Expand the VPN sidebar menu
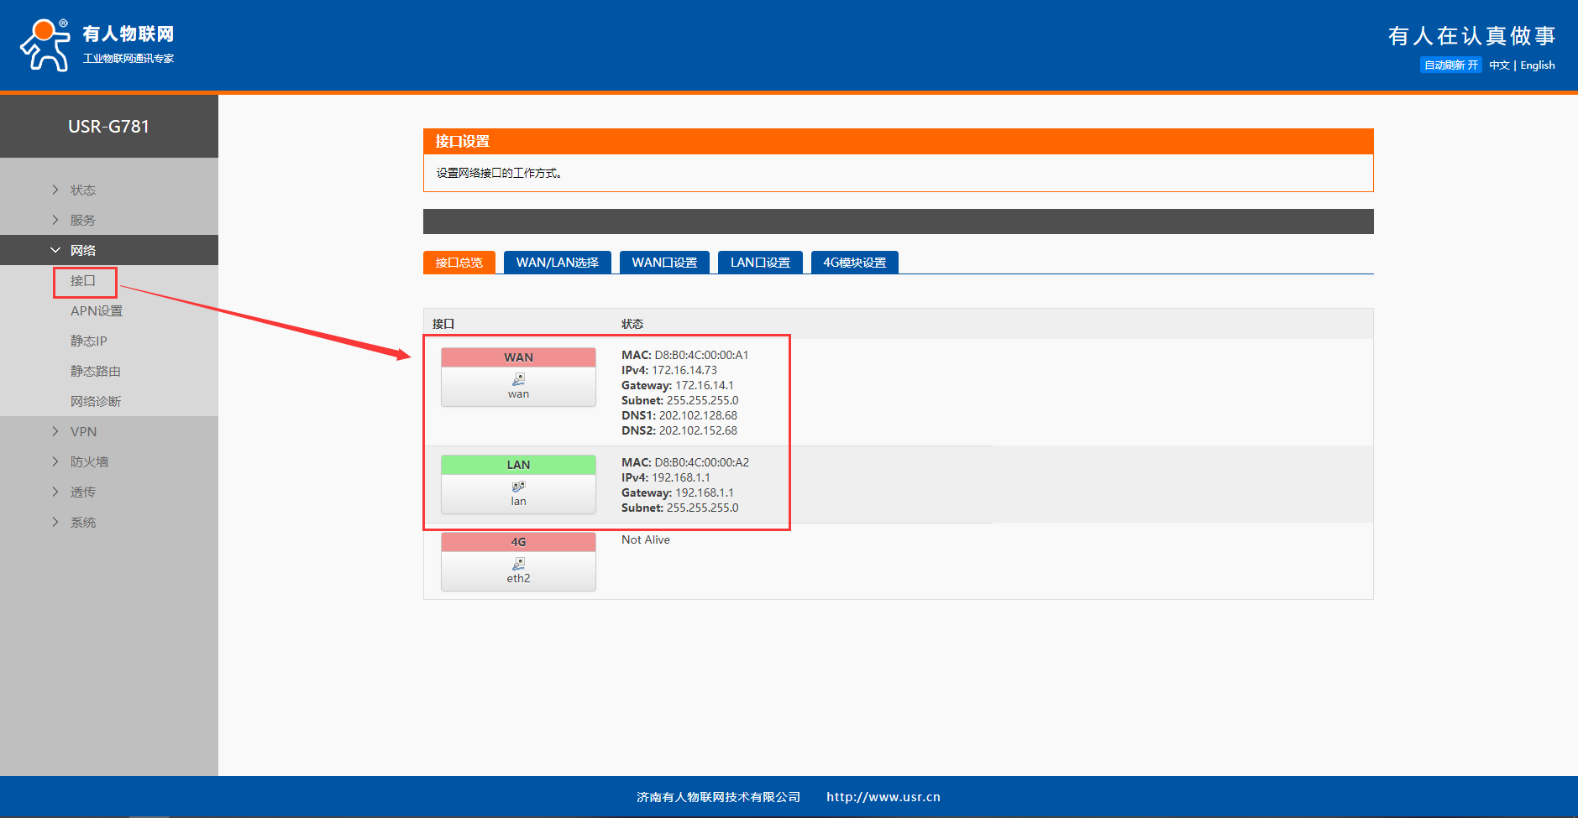 83,432
